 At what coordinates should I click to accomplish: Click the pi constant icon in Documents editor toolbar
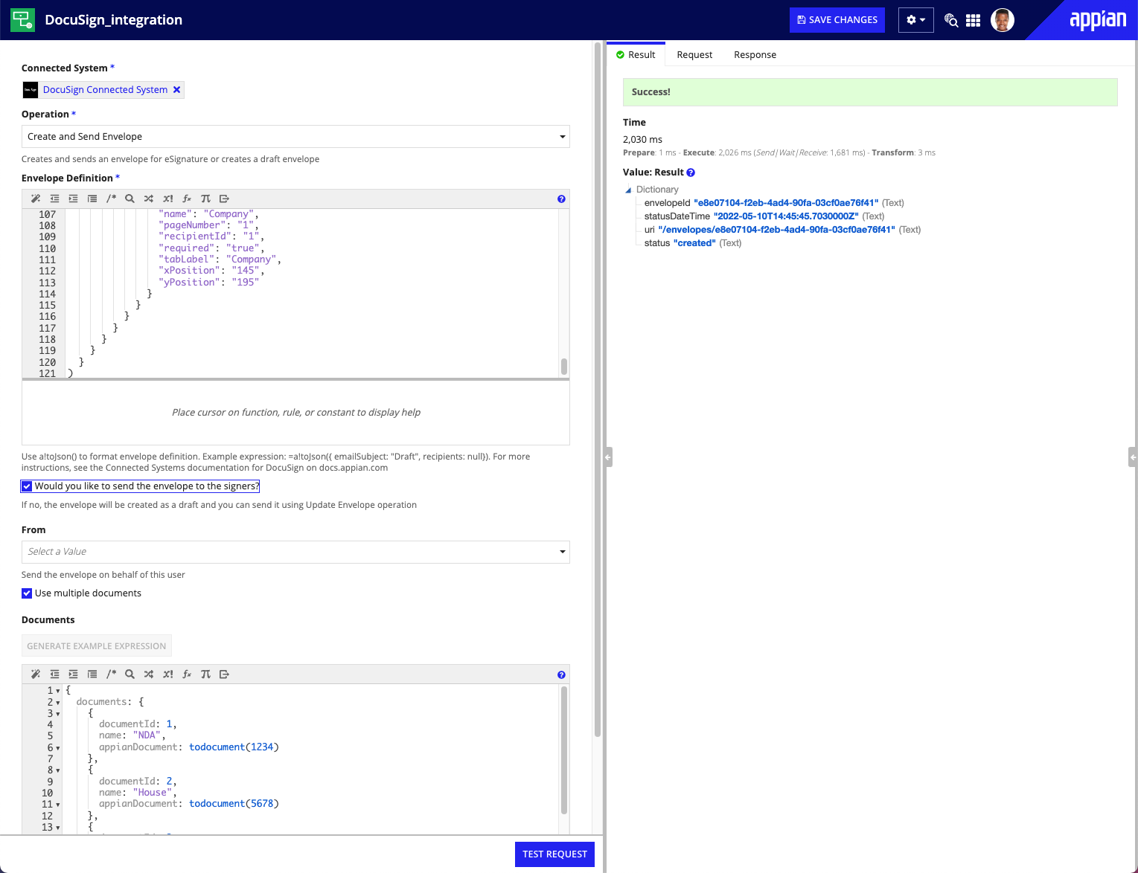[205, 674]
